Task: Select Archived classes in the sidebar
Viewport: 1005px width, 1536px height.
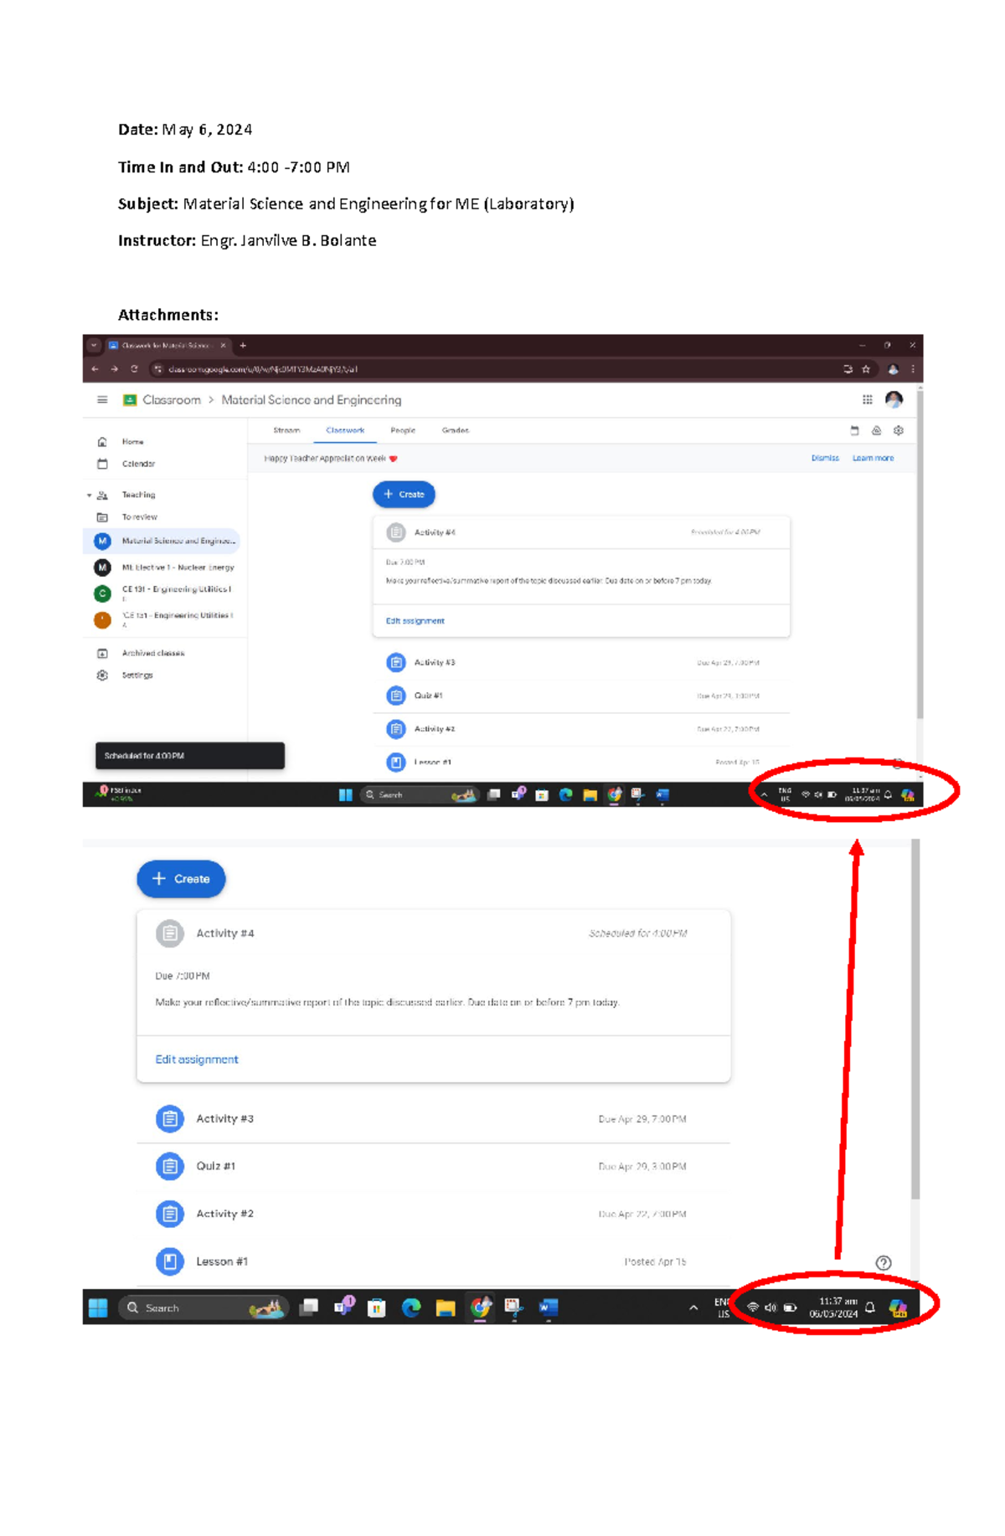Action: click(x=153, y=653)
